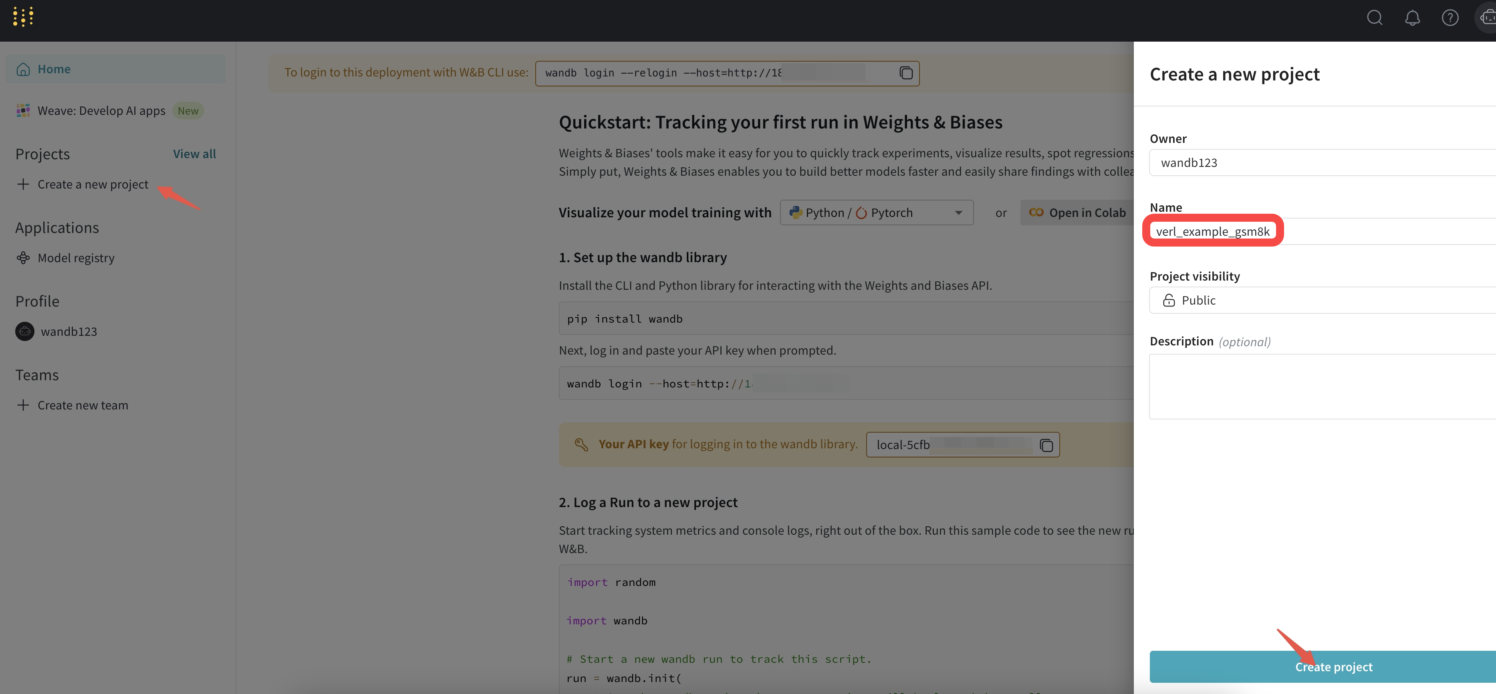Open the Weights & Biases logo home
The image size is (1496, 694).
23,17
